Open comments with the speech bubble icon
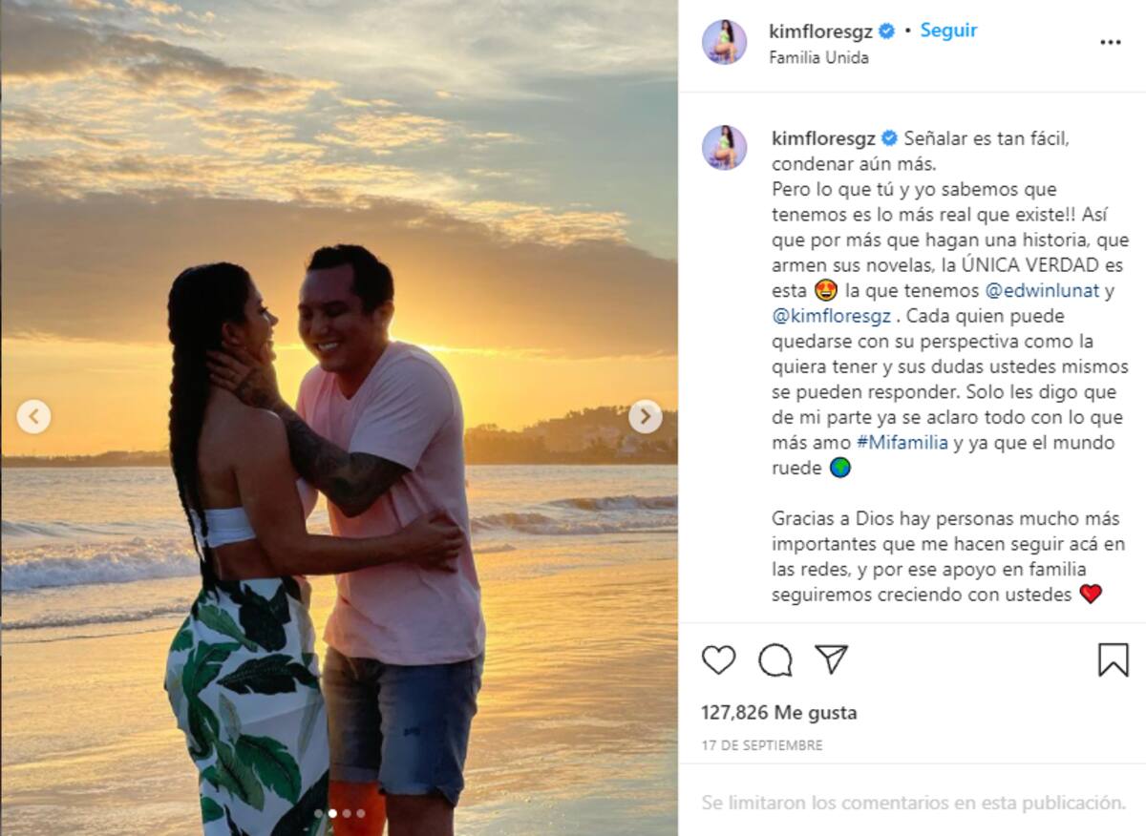Image resolution: width=1146 pixels, height=836 pixels. [775, 659]
